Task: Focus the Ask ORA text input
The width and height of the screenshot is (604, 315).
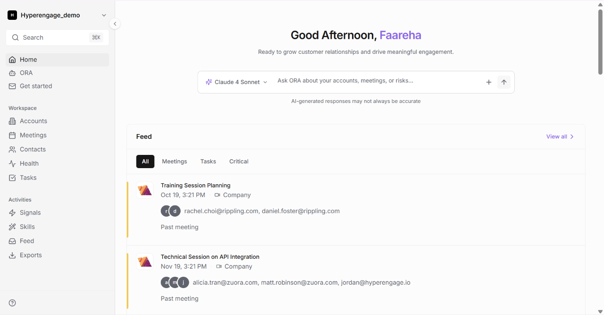Action: point(377,81)
